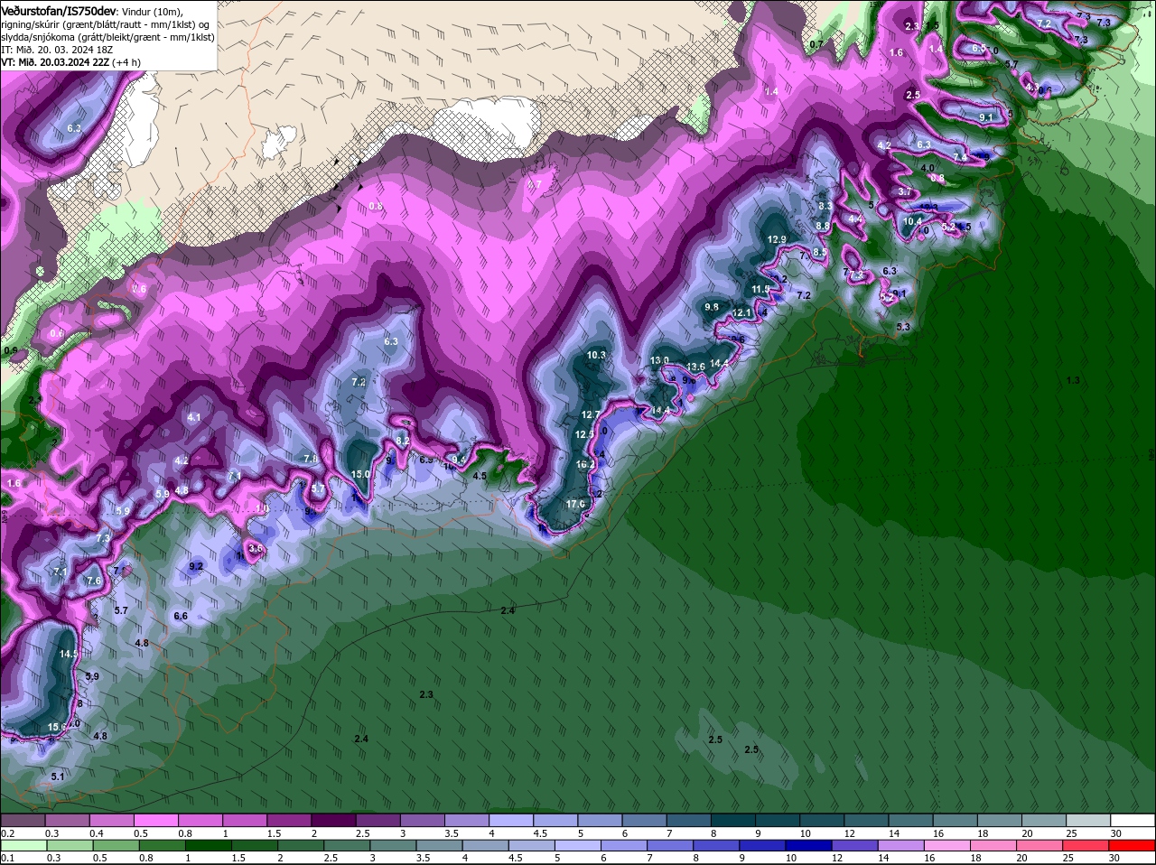Screen dimensions: 1156x865
Task: Select the pale green 0.1–0.3 rain scale swatch
Action: (x=23, y=844)
